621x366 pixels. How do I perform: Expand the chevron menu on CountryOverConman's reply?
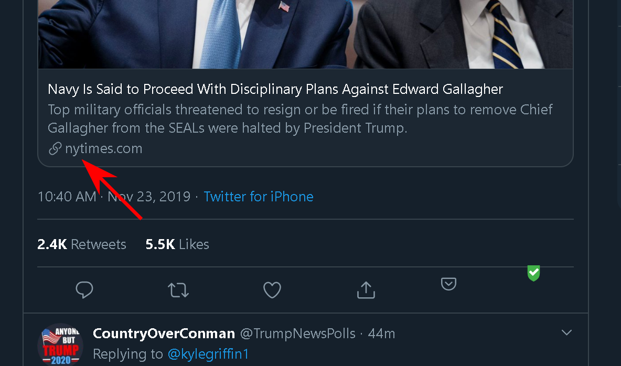[x=566, y=332]
